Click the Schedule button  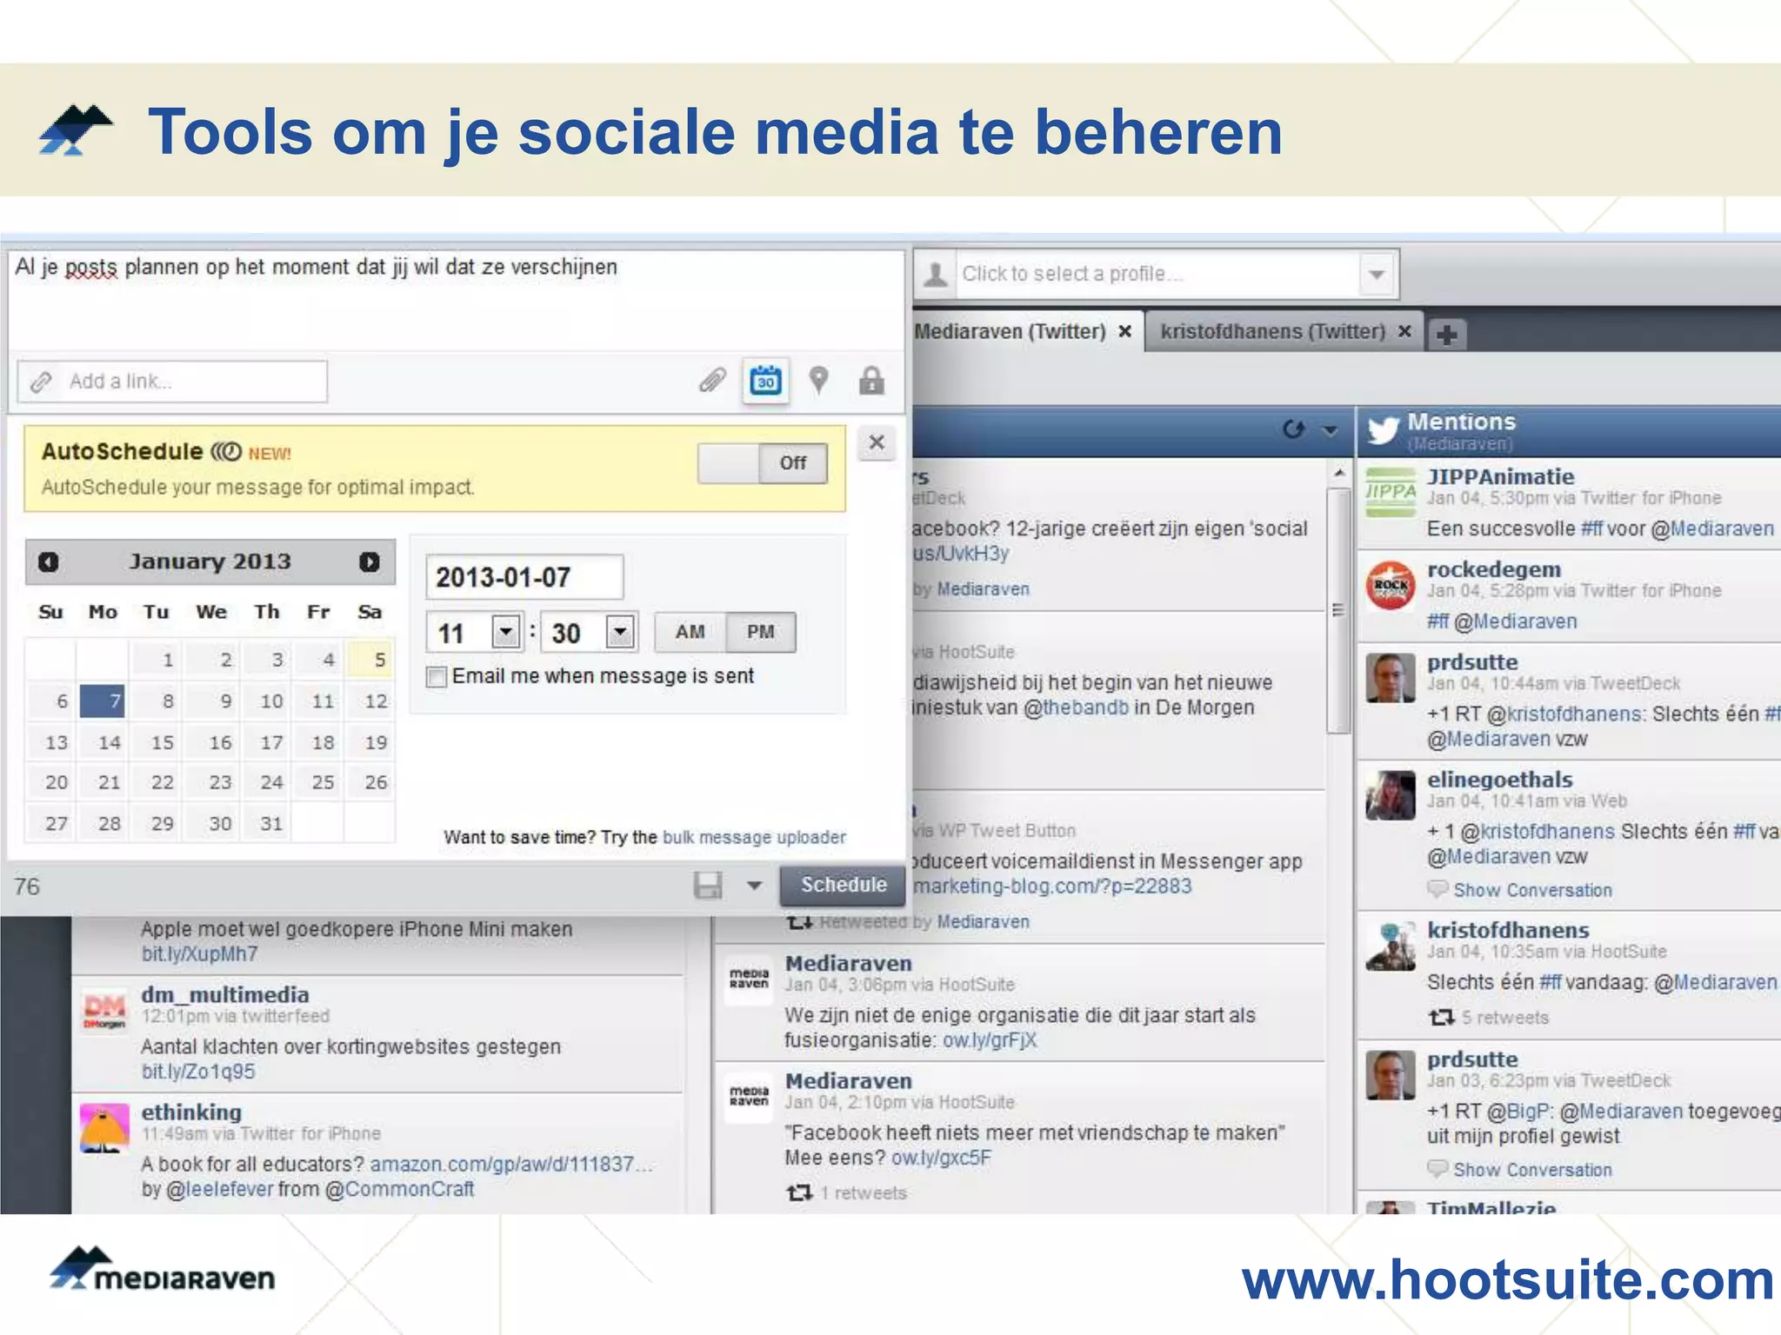(x=844, y=885)
